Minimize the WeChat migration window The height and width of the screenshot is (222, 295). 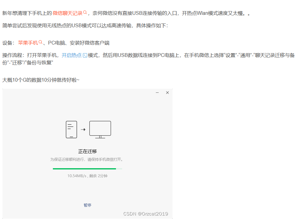157,92
